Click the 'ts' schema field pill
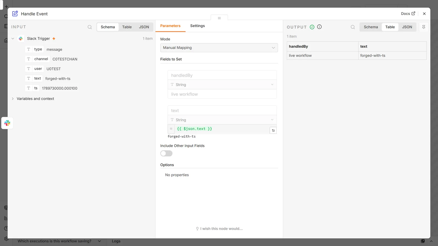The height and width of the screenshot is (246, 438). pyautogui.click(x=32, y=88)
